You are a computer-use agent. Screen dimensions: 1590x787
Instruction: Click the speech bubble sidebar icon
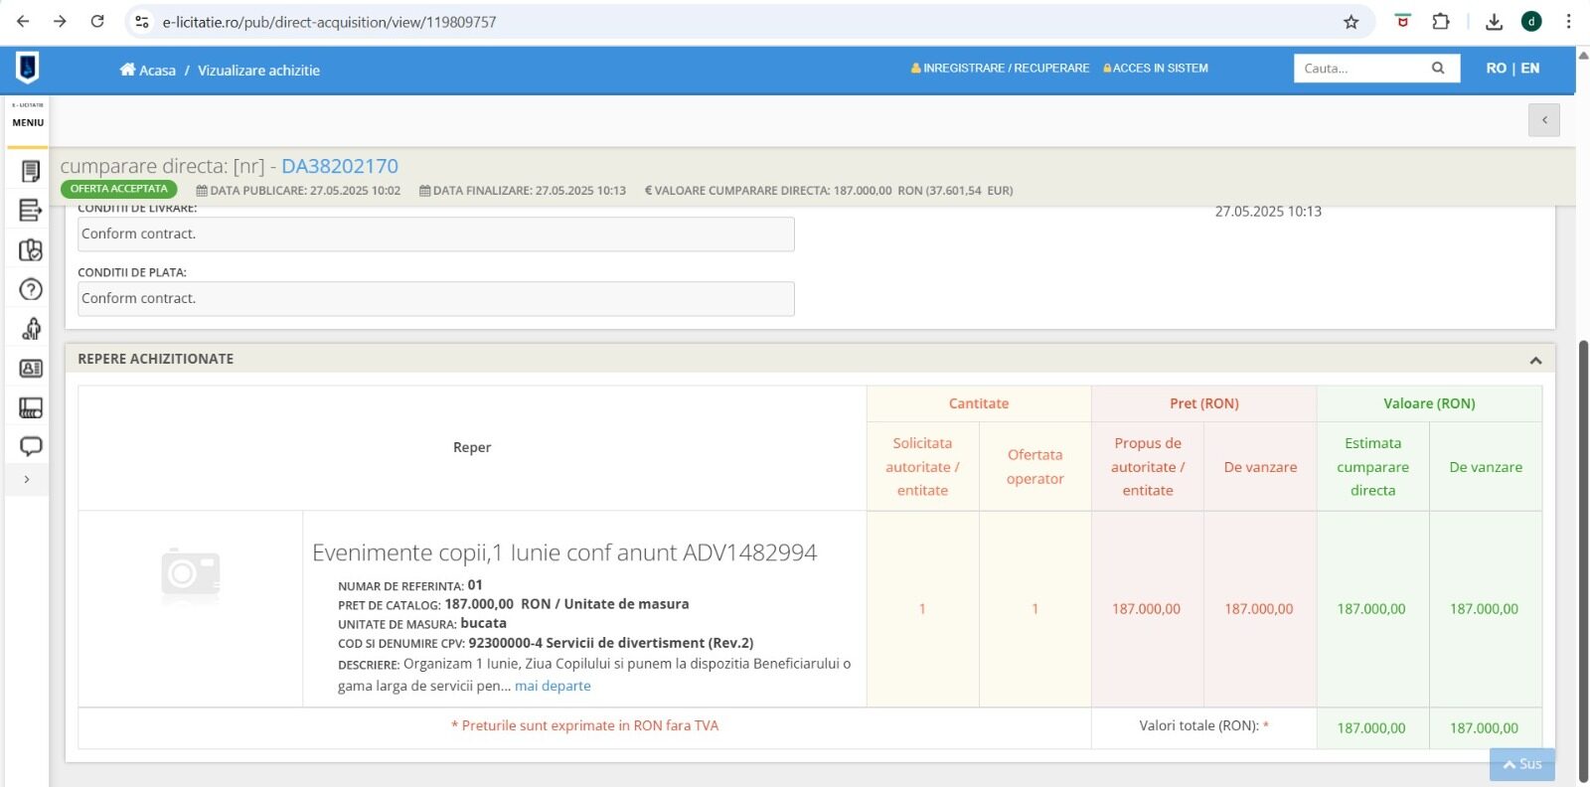[x=31, y=446]
